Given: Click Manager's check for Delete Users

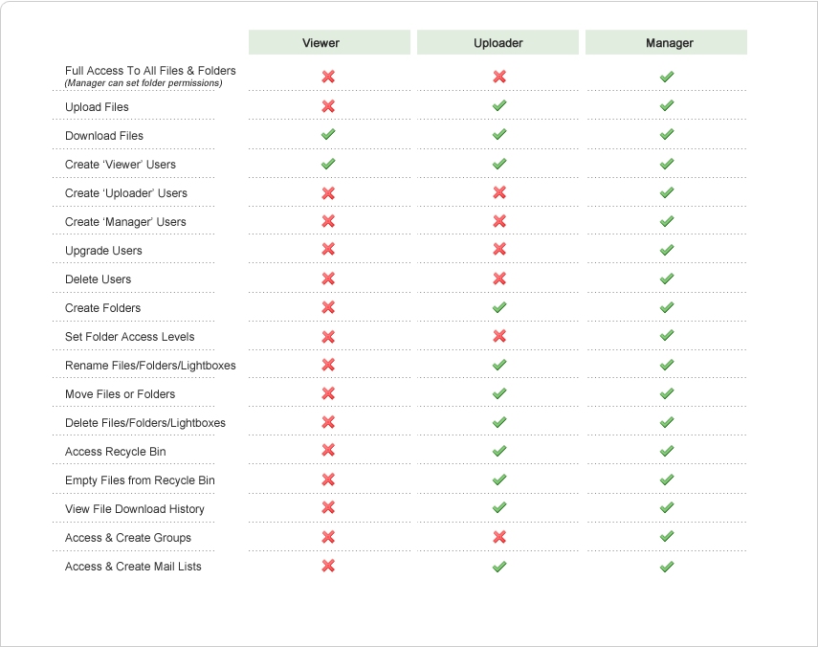Looking at the screenshot, I should pos(667,279).
